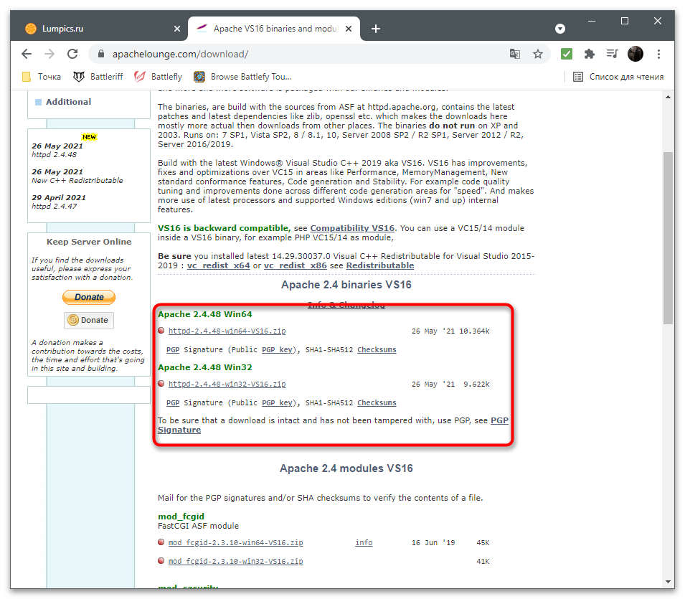This screenshot has height=599, width=685.
Task: Download vc_redist_x86
Action: 296,265
